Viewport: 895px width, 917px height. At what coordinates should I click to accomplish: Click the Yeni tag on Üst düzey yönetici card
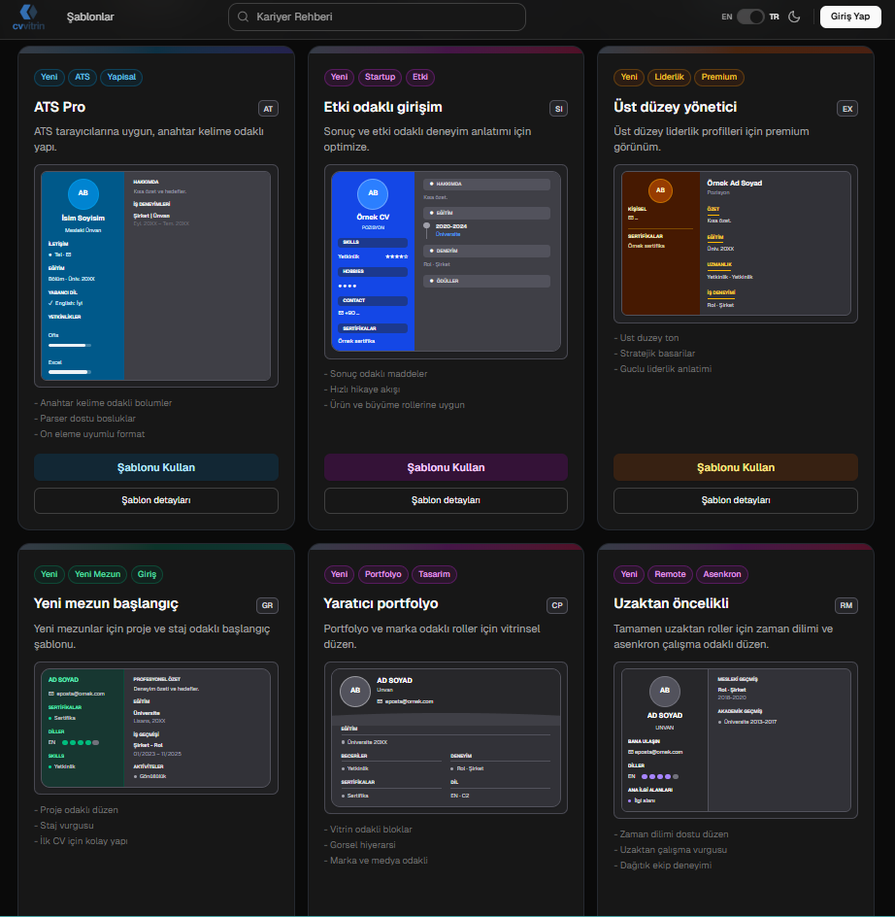point(629,77)
